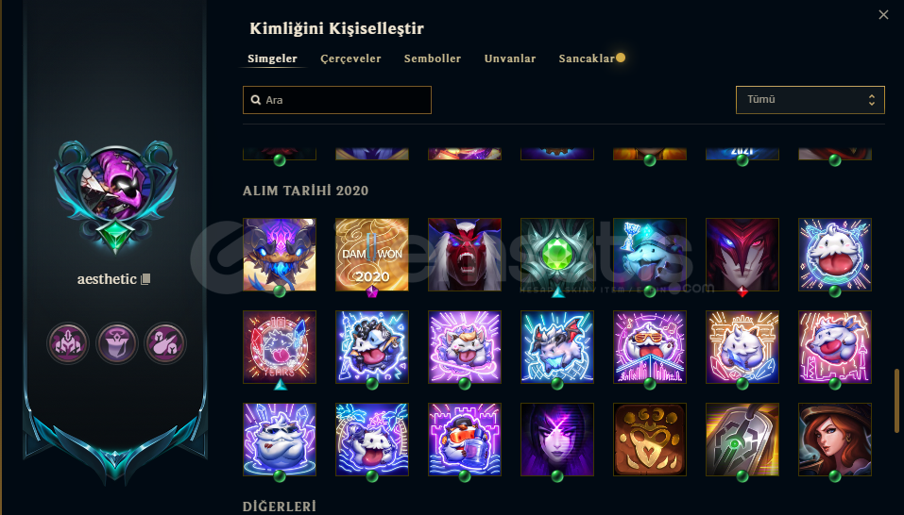904x515 pixels.
Task: Open the Semboller tab
Action: [x=433, y=58]
